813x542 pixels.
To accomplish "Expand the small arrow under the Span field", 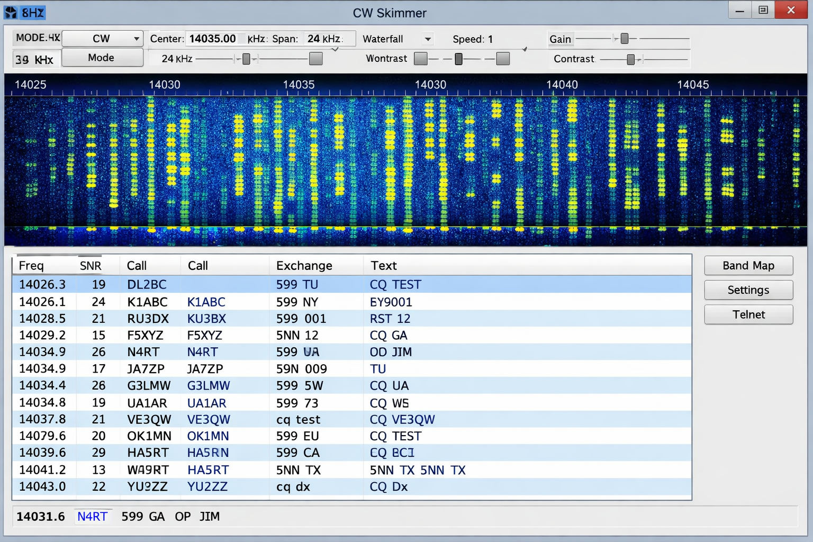I will click(335, 48).
